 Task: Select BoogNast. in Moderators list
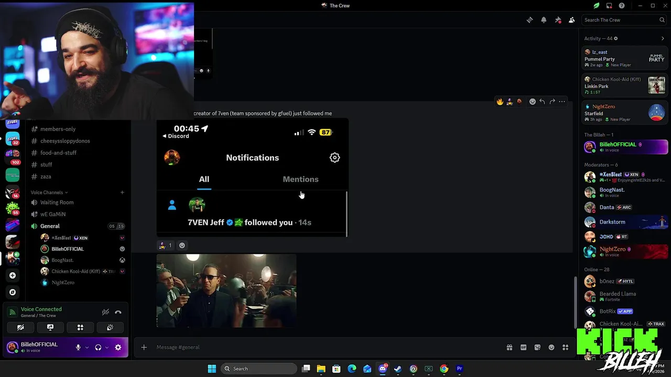(625, 192)
